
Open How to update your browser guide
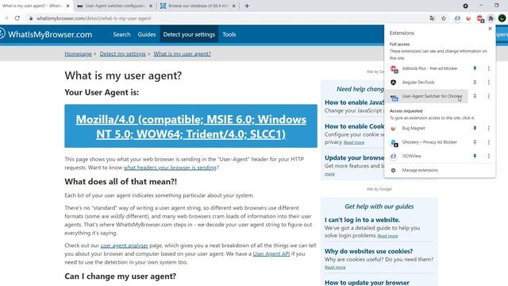(x=367, y=283)
